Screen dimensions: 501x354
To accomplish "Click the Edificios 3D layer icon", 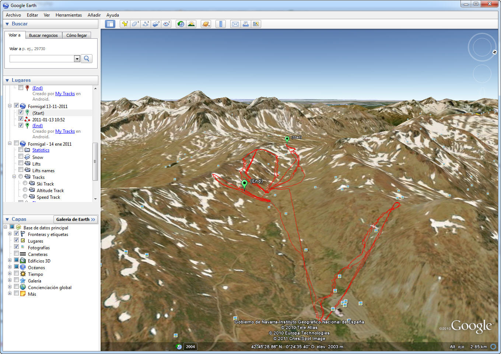I will point(23,261).
